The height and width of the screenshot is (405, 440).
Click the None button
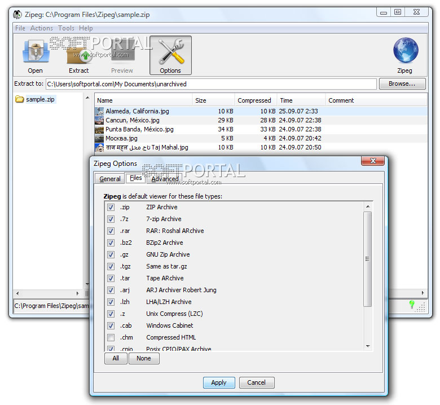(144, 358)
